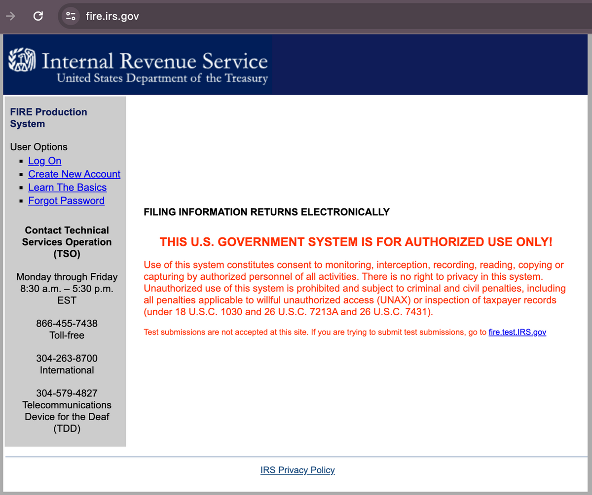Click the User Options label
Screen dimensions: 592x495
[38, 147]
